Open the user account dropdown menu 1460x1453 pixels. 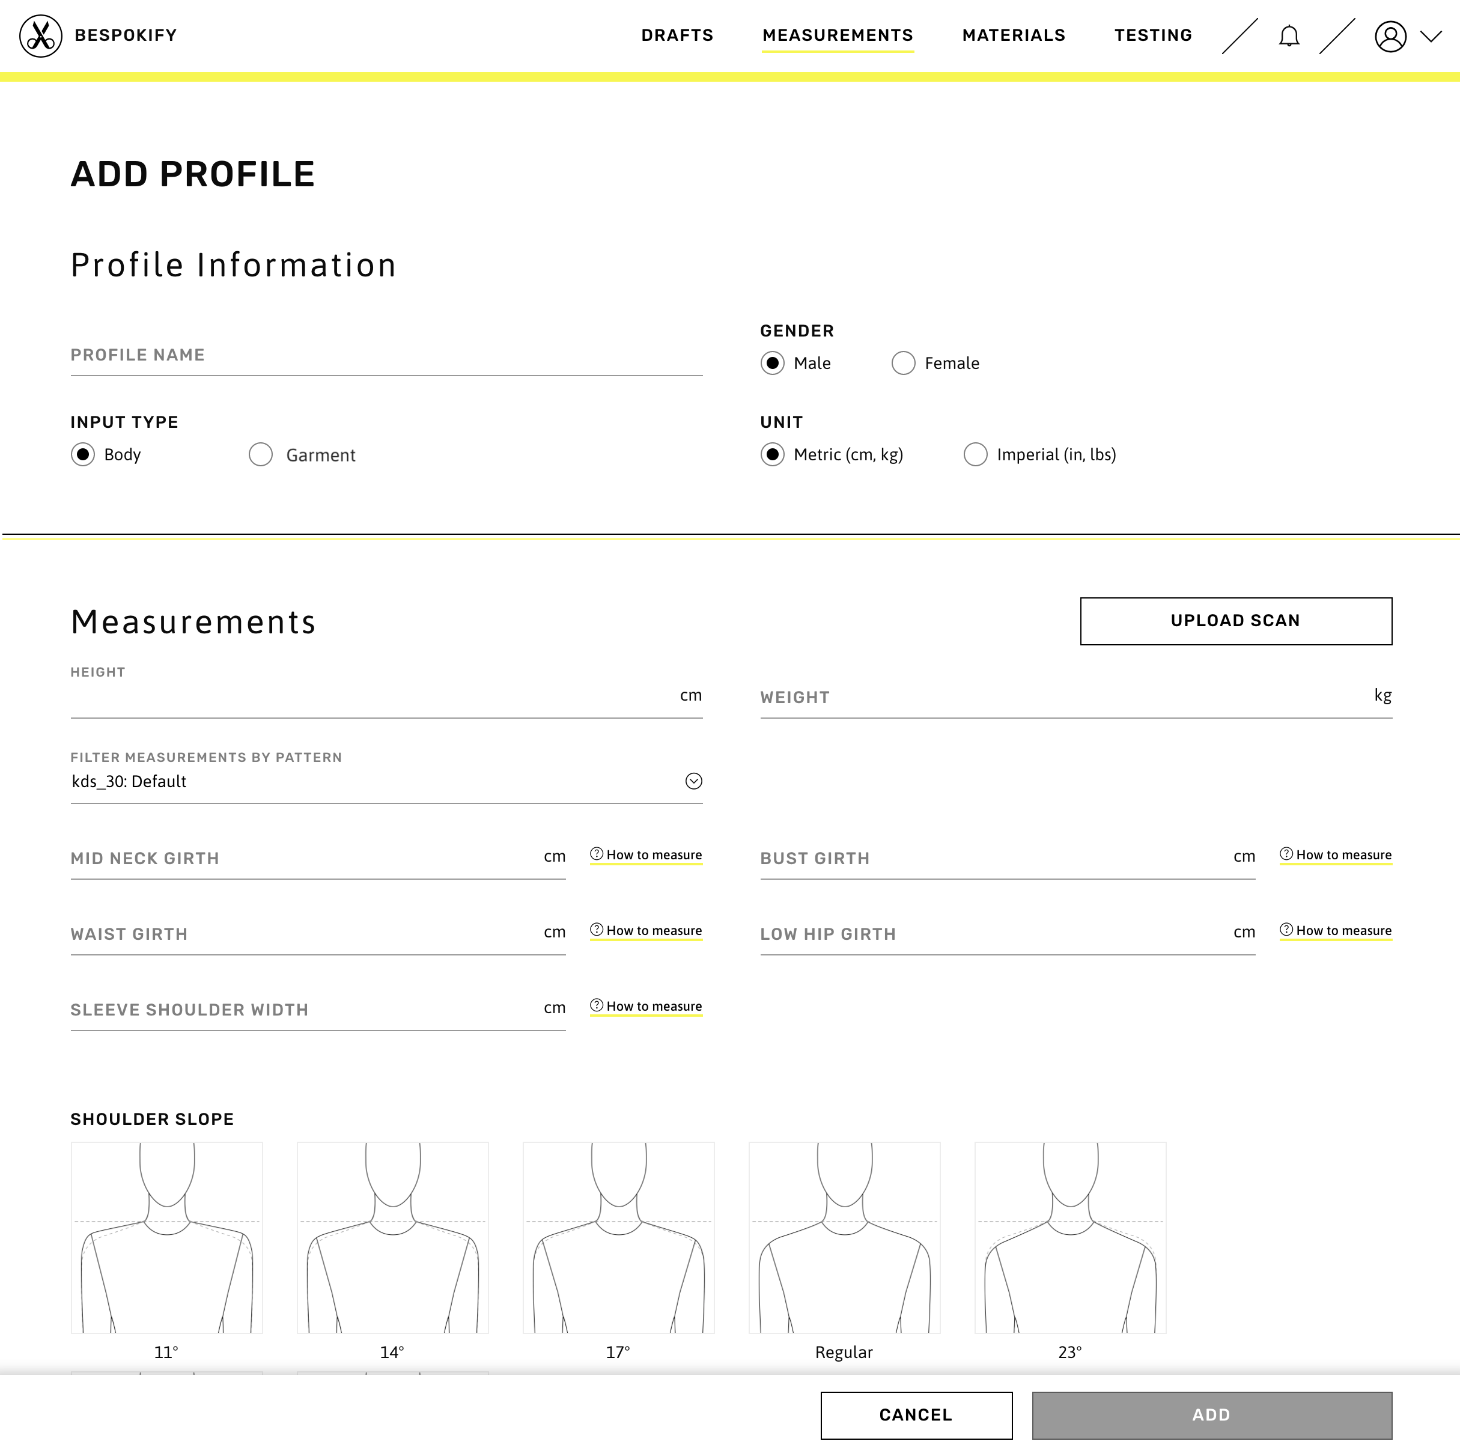click(x=1405, y=36)
